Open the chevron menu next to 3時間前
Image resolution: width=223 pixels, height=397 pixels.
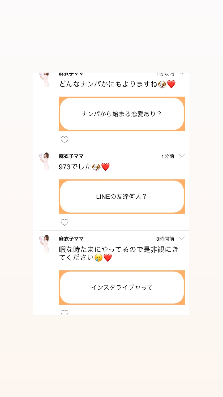[x=182, y=238]
